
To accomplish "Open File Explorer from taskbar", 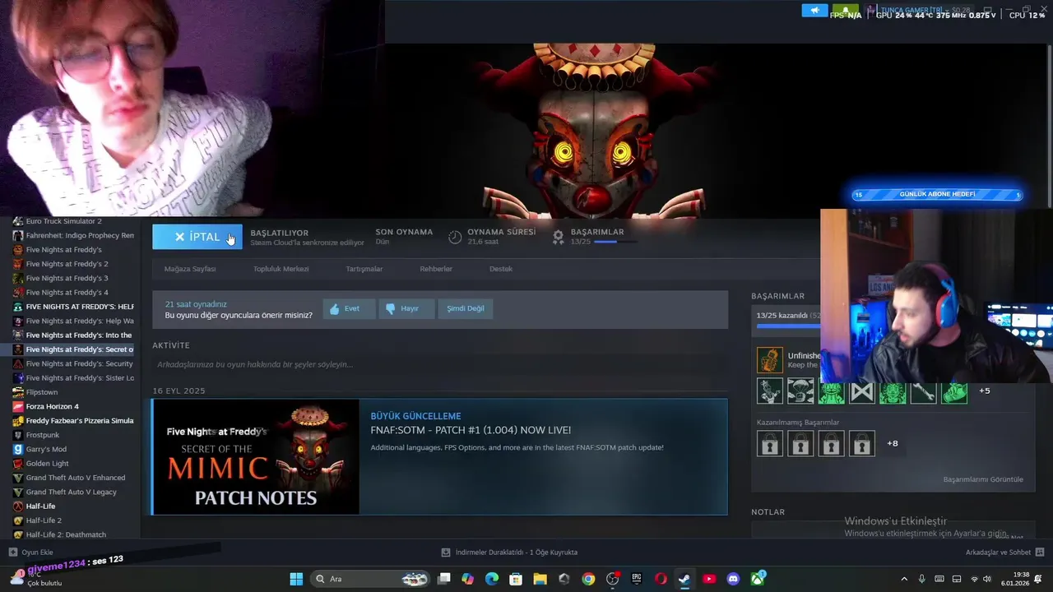I will (x=540, y=579).
